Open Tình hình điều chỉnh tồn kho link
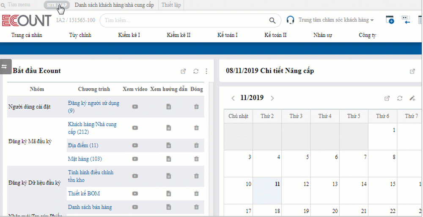This screenshot has height=217, width=423. point(91,176)
